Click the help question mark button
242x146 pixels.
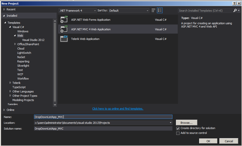[x=234, y=3]
